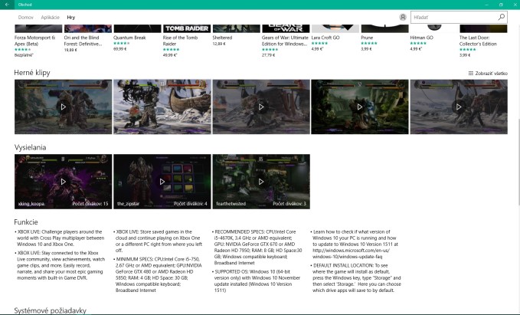Screen dimensions: 520x315
Task: Play the fifth Herné klipy clip
Action: (x=459, y=107)
